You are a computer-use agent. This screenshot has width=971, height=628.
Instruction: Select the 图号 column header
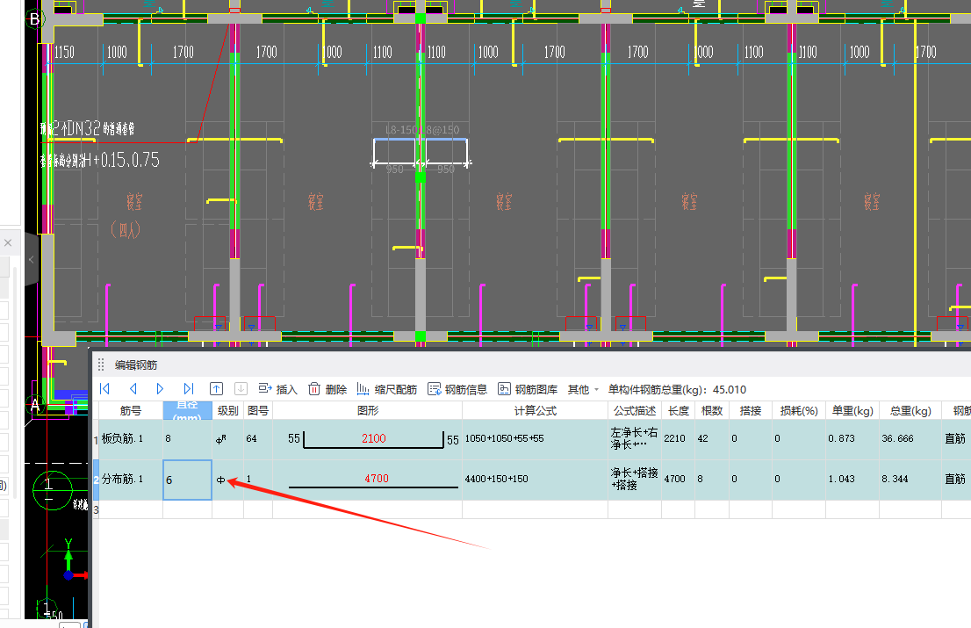click(x=258, y=411)
